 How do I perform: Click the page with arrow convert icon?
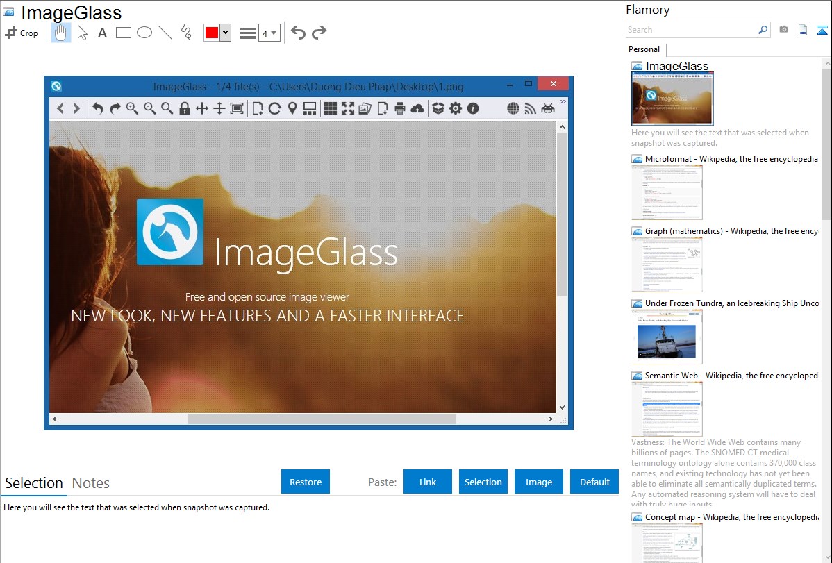(x=383, y=109)
